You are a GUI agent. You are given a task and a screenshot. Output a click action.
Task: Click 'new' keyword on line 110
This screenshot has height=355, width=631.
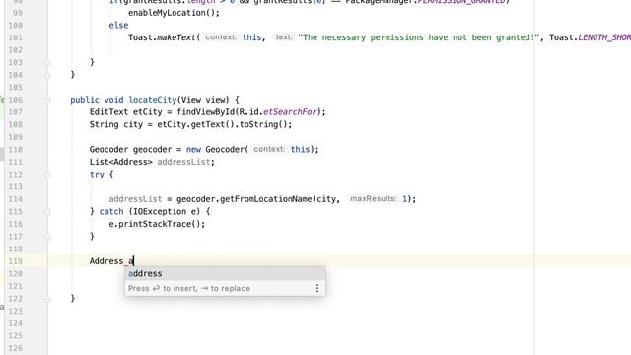193,149
